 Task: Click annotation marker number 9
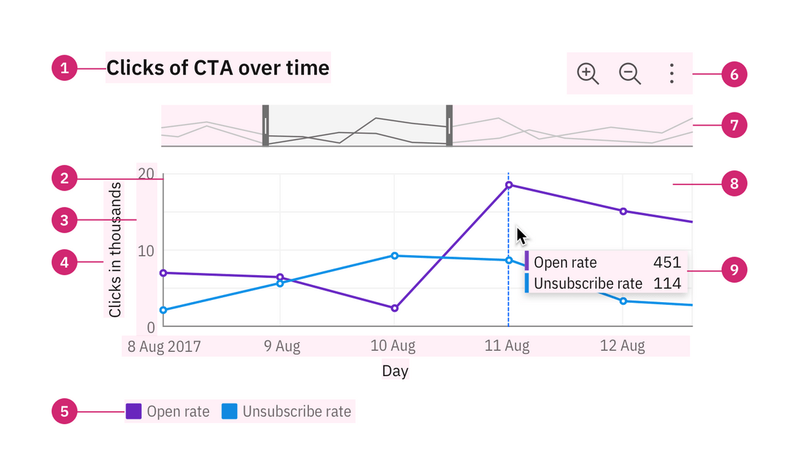[734, 270]
